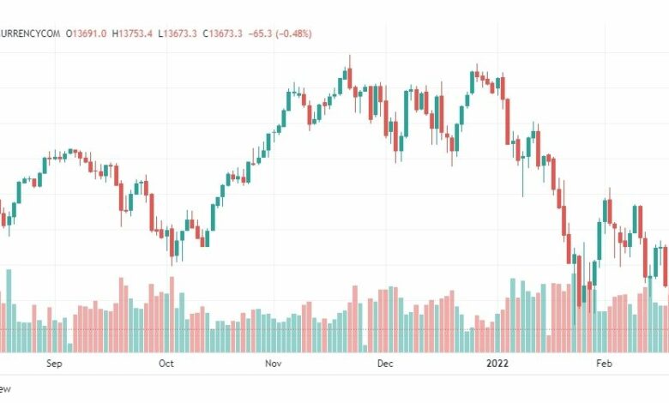Click the partially visible "ew" link below chart
Viewport: 669px width, 403px height.
coord(5,388)
